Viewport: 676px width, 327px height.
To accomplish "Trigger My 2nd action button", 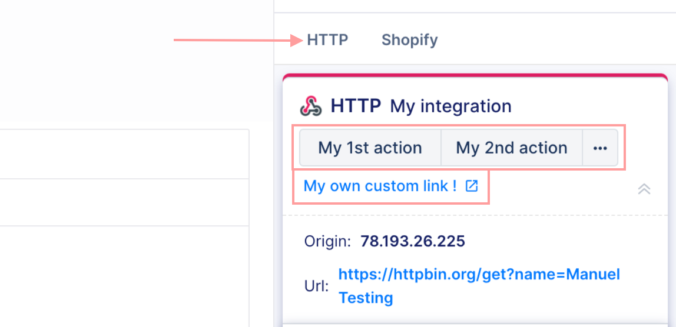I will [512, 148].
